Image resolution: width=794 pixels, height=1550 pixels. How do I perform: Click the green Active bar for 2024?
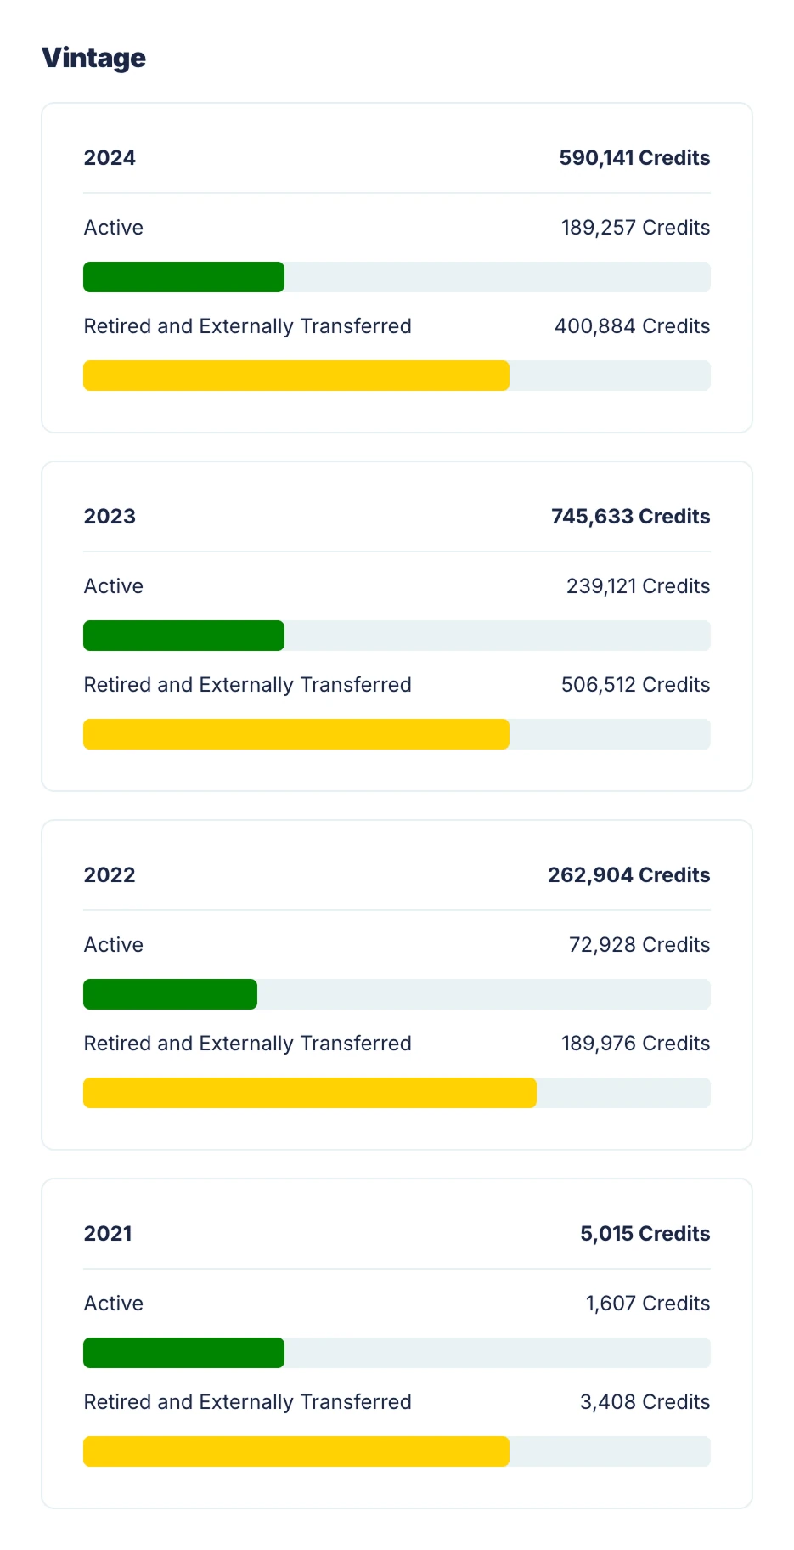pyautogui.click(x=183, y=277)
